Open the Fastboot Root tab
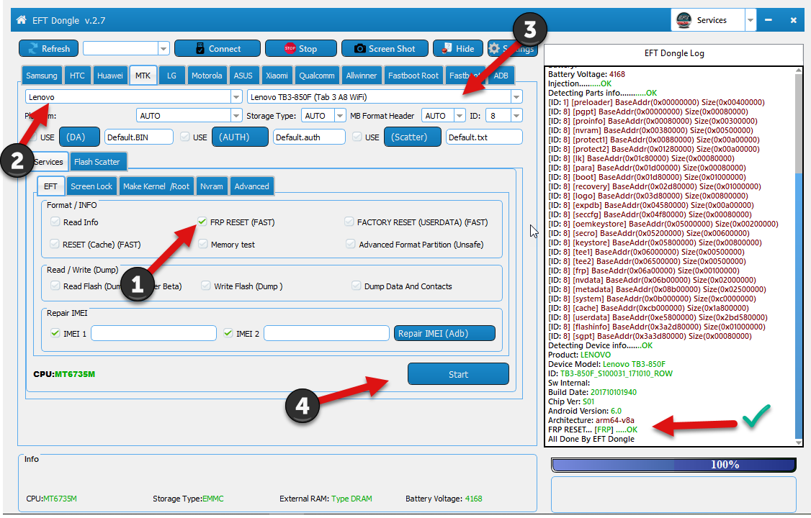This screenshot has height=518, width=811. [413, 76]
